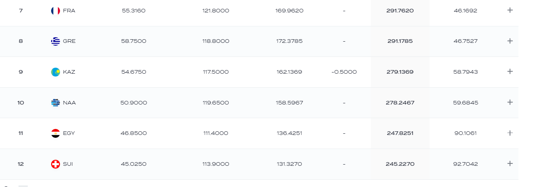Click the Greece flag icon
Viewport: 537px width, 187px height.
(x=56, y=41)
